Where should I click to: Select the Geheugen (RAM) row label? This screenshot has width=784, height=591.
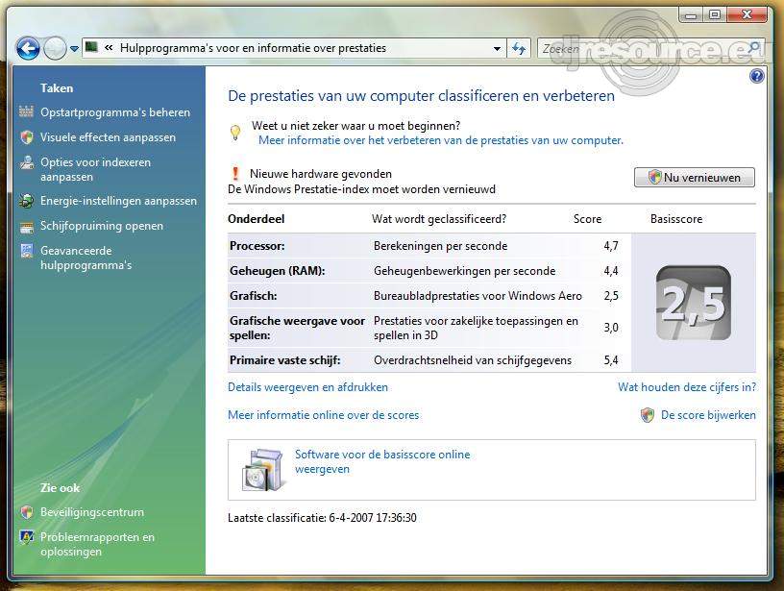point(277,271)
